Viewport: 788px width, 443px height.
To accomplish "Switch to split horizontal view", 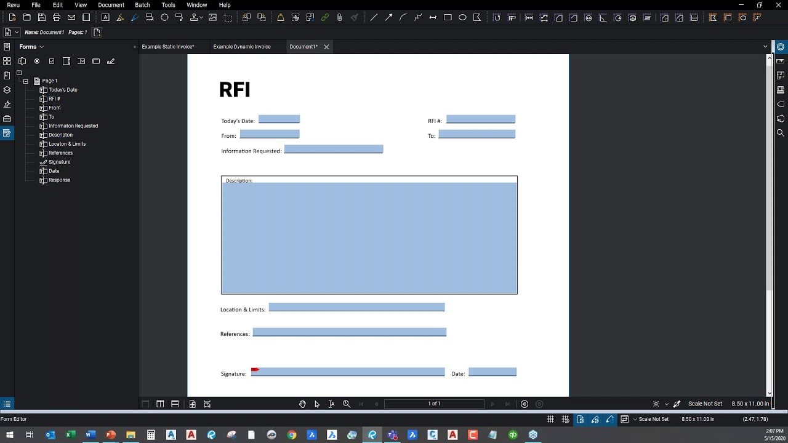I will (x=175, y=404).
